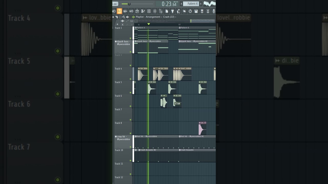Select the lovel..robbie audio clip on Track 4

[x=185, y=74]
